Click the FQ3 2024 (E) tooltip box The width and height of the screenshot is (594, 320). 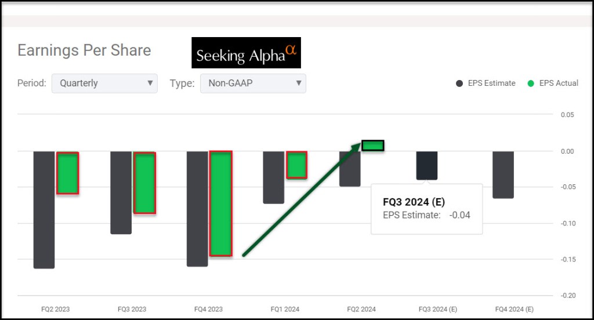426,209
